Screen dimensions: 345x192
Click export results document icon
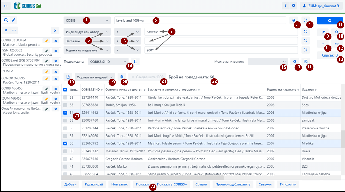[x=68, y=77]
